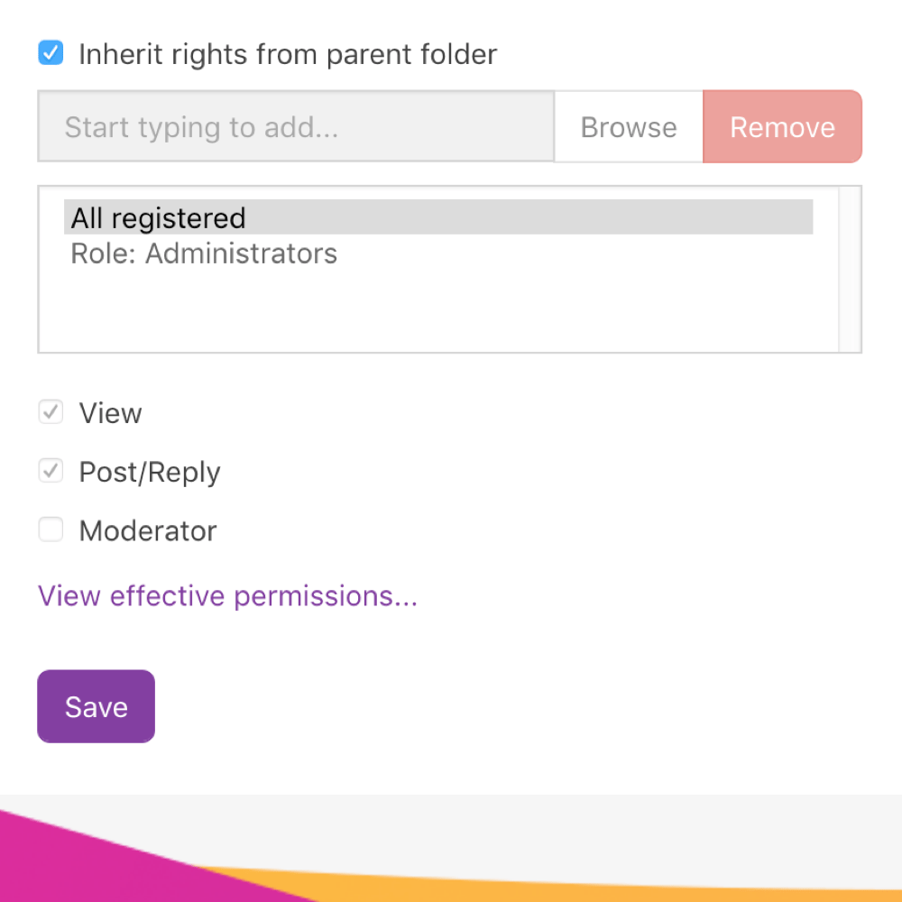Click the red Remove button
The width and height of the screenshot is (902, 902).
point(782,127)
